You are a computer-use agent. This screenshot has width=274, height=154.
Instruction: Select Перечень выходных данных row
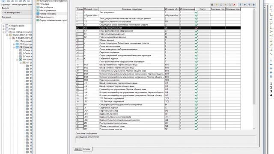pyautogui.click(x=158, y=37)
